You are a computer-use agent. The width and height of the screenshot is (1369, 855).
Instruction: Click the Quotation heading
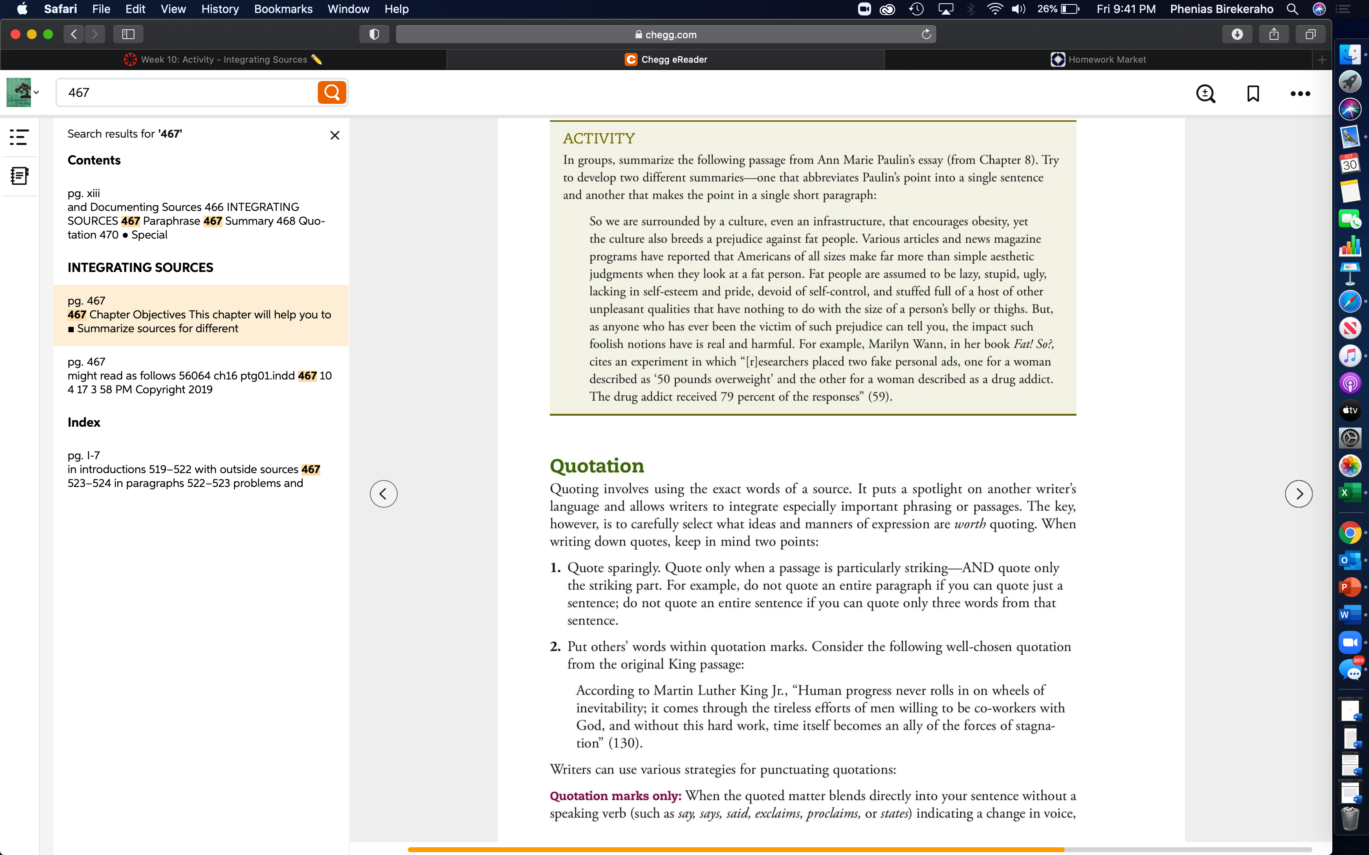(x=597, y=465)
